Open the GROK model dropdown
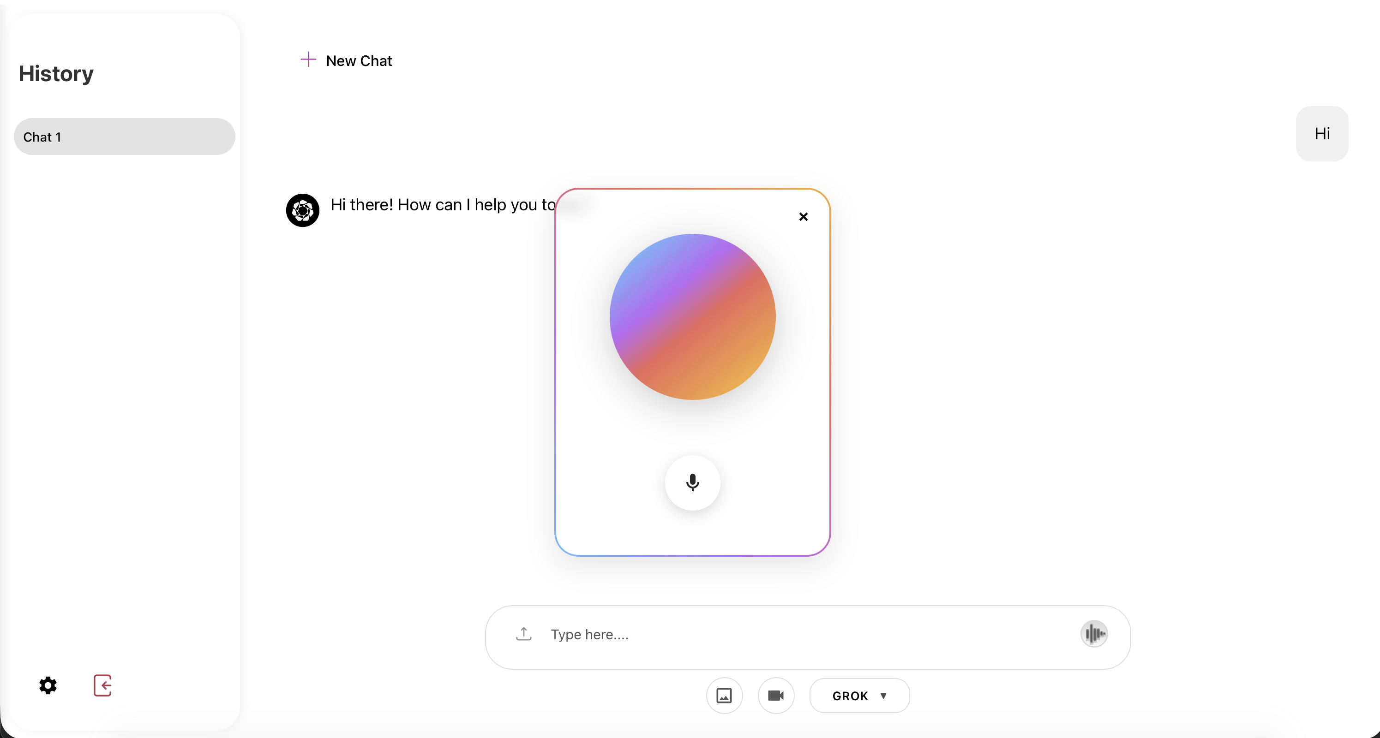The width and height of the screenshot is (1380, 738). [x=859, y=695]
